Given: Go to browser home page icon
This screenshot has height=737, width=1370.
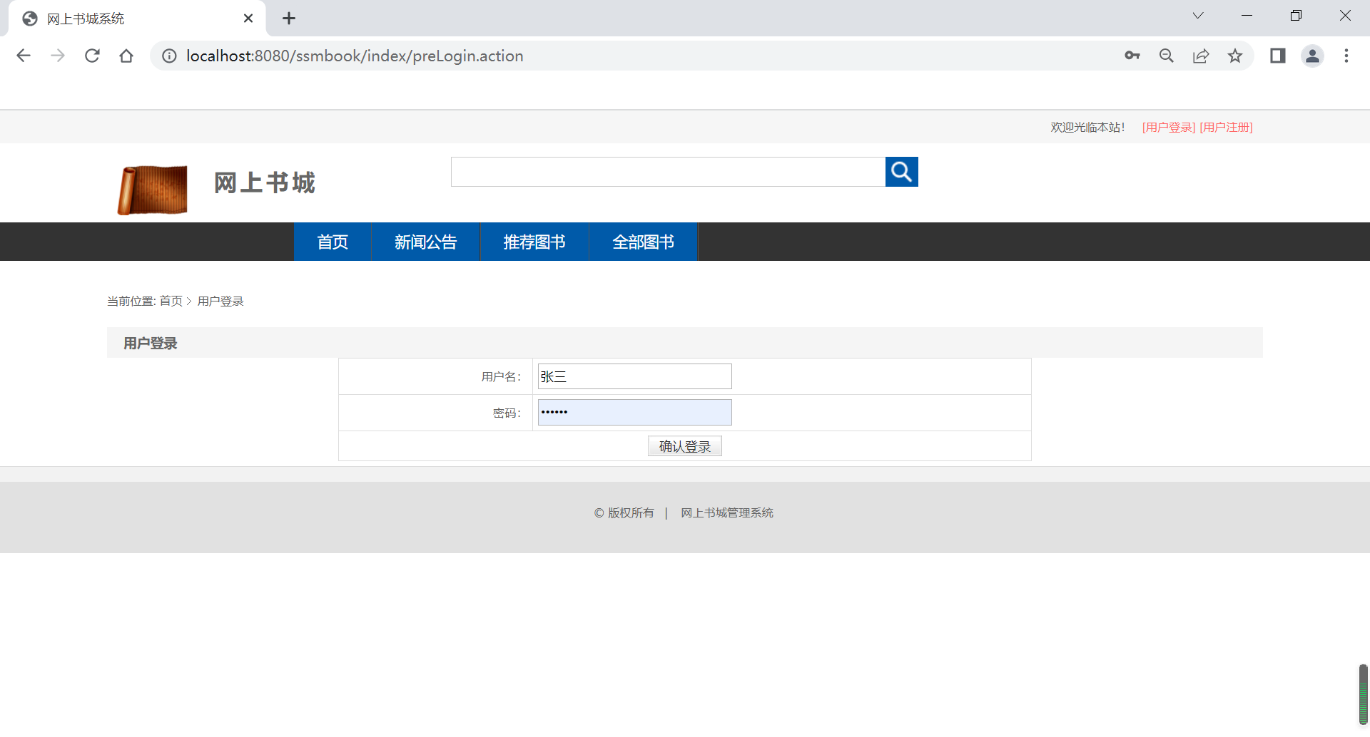Looking at the screenshot, I should [126, 56].
